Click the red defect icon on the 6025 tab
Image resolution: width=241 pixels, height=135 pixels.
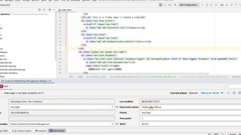coord(2,86)
